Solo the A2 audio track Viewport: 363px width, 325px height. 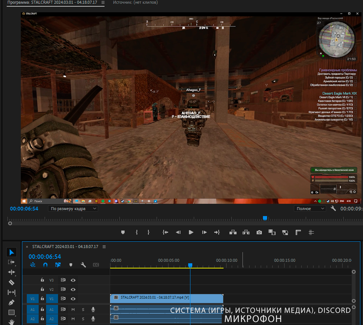pos(83,319)
